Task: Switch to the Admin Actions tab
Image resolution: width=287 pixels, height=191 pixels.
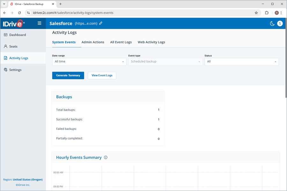Action: (x=93, y=42)
